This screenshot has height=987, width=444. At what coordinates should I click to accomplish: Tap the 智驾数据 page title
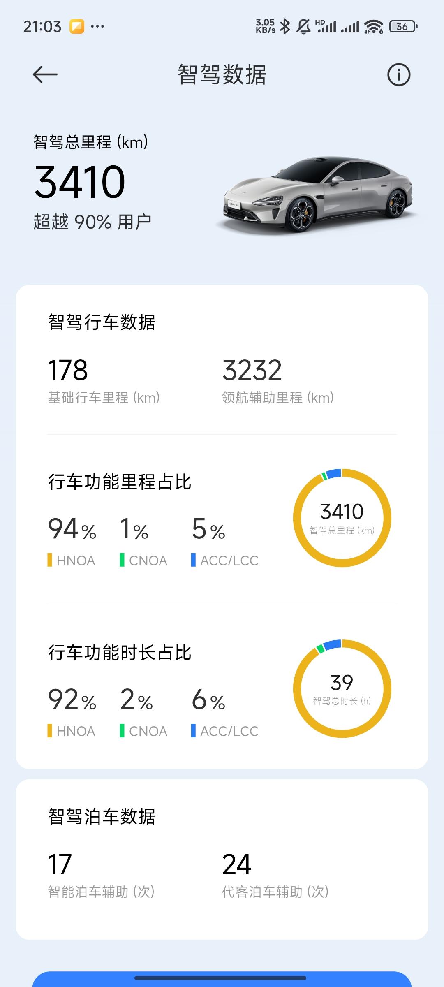click(x=222, y=75)
